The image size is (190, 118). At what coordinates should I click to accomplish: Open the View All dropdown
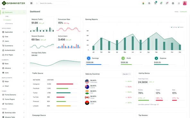pyautogui.click(x=126, y=74)
